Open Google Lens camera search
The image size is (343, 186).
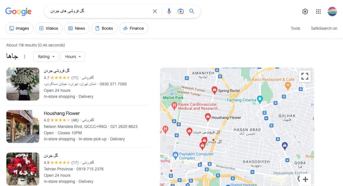181,11
